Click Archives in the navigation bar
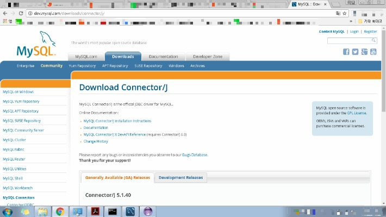This screenshot has height=217, width=386. [x=197, y=66]
